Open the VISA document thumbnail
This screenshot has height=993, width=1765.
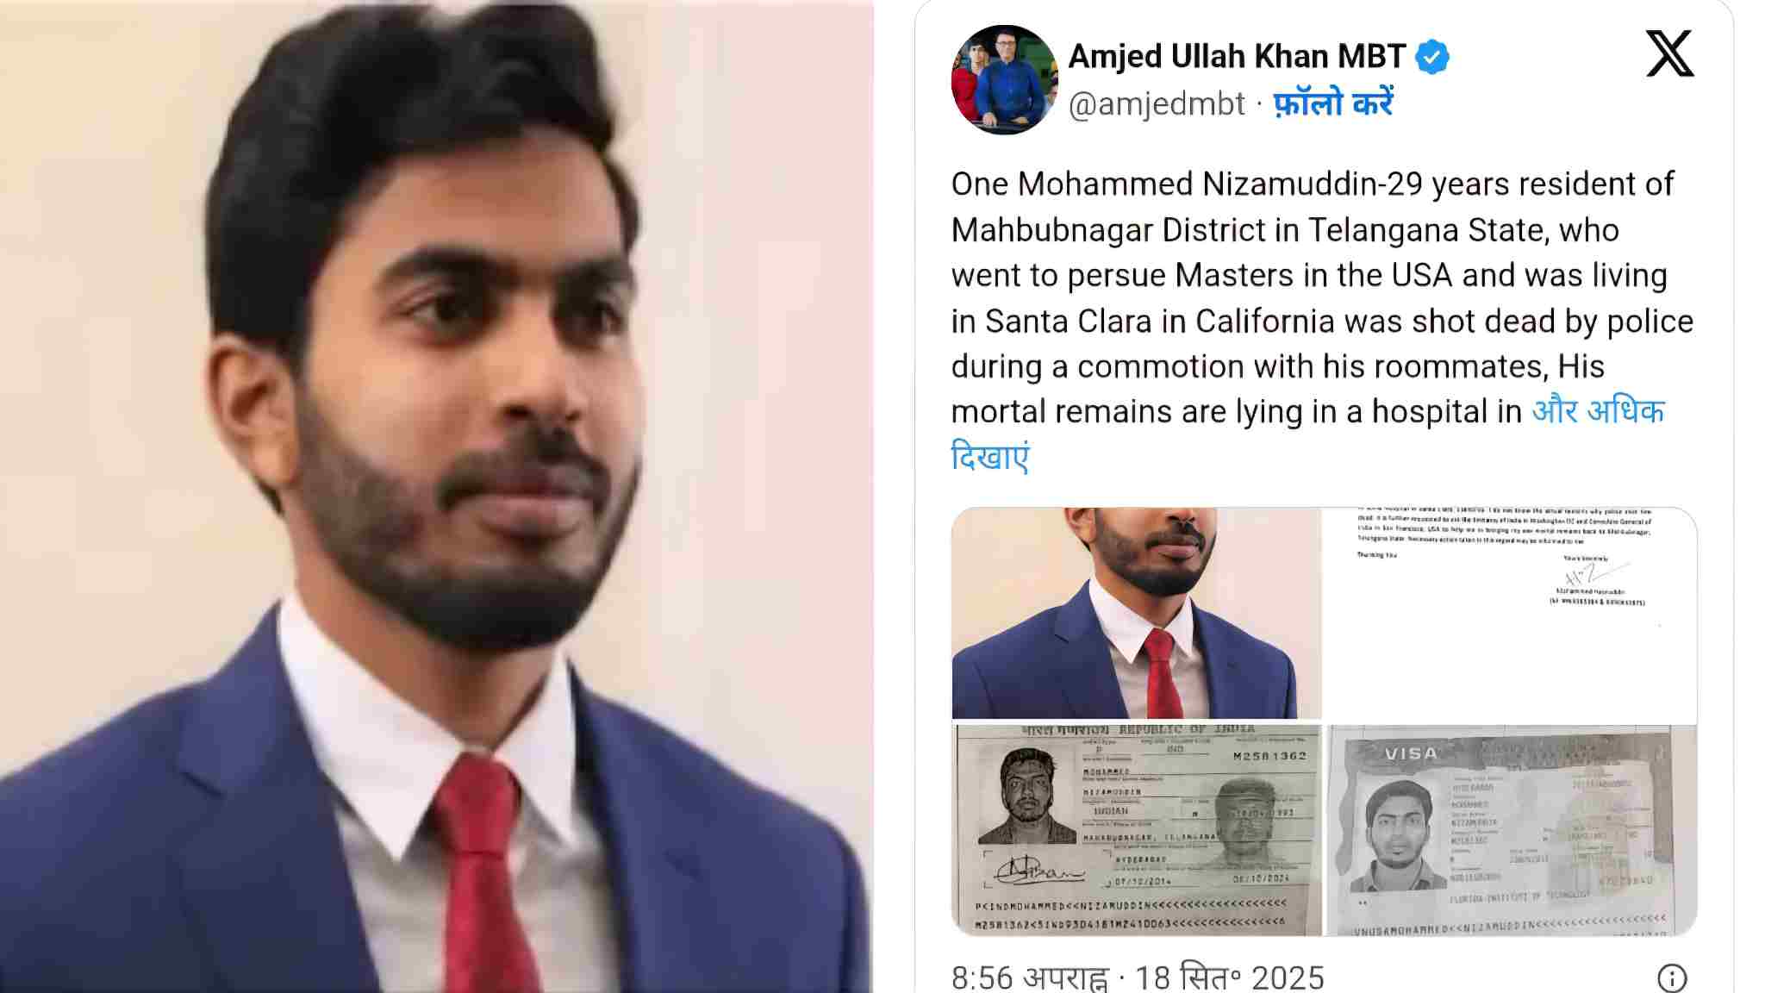[x=1511, y=830]
